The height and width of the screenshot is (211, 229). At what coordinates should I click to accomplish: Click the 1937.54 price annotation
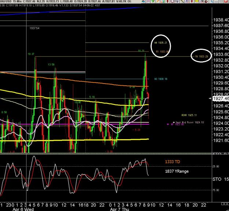coord(34,28)
